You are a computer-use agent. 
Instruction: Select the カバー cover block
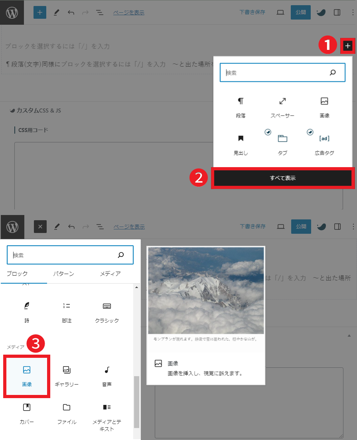tap(27, 413)
